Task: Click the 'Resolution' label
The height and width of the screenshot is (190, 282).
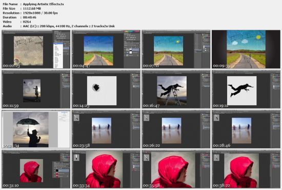Action: pos(11,13)
